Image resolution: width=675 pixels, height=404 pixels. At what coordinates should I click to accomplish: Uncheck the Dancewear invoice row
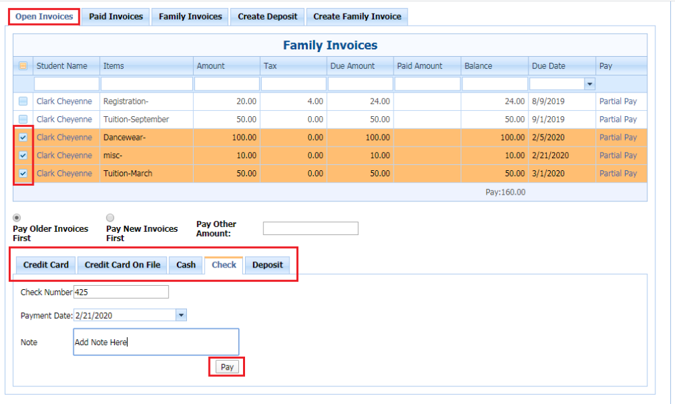tap(22, 137)
